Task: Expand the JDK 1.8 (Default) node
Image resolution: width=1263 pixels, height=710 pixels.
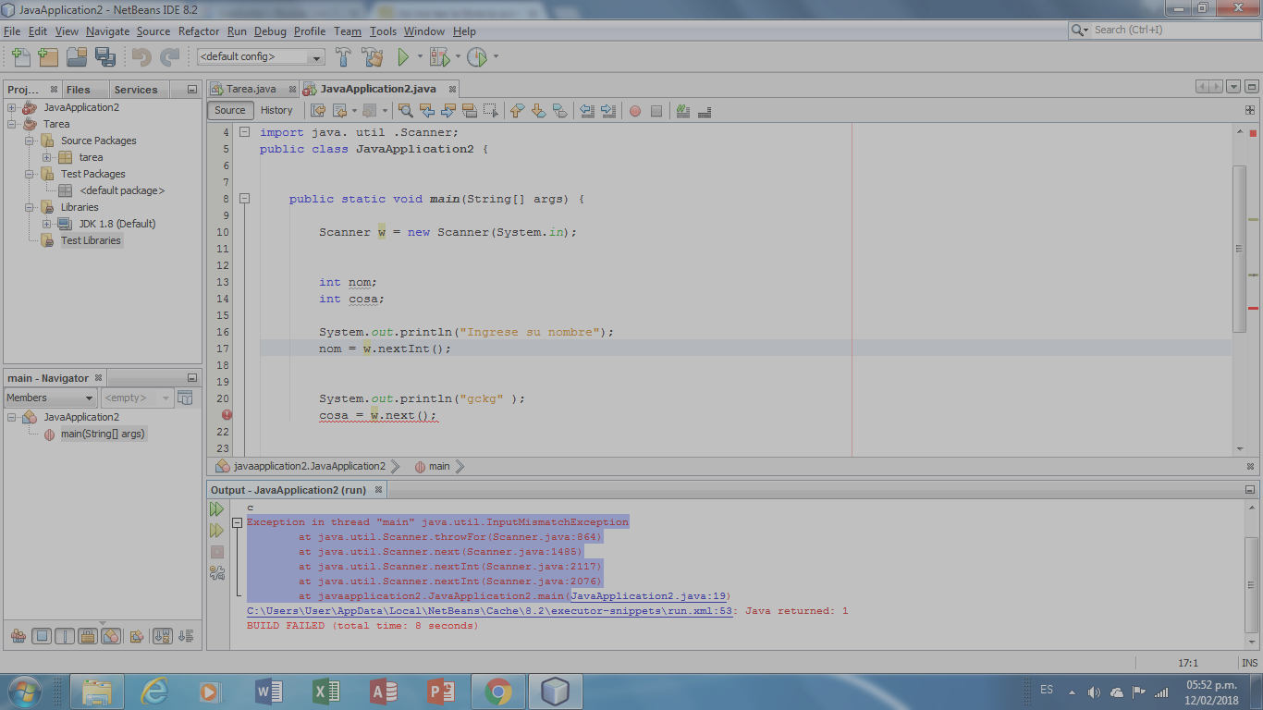Action: 47,224
